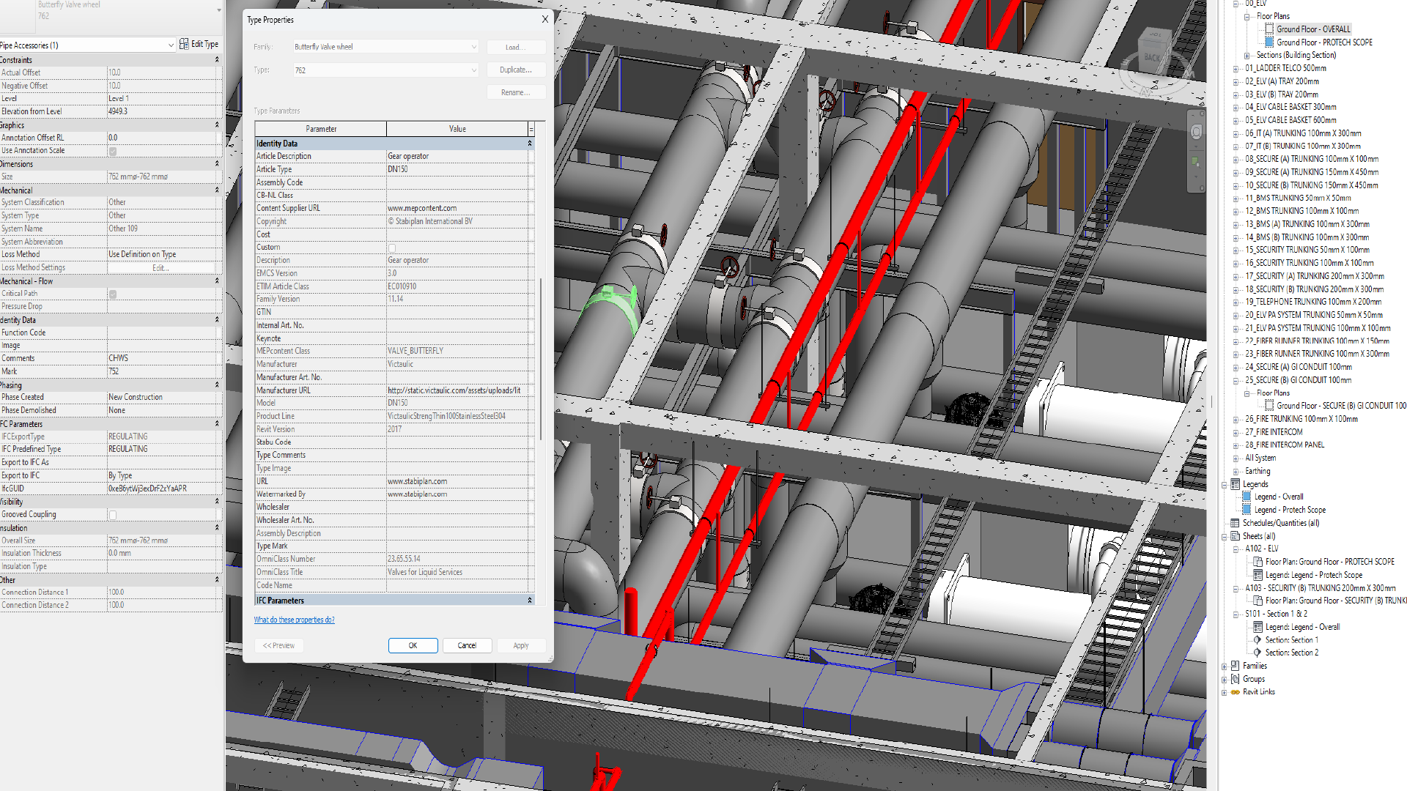Open 'What do these properties do?' link
The width and height of the screenshot is (1407, 791).
pyautogui.click(x=294, y=620)
